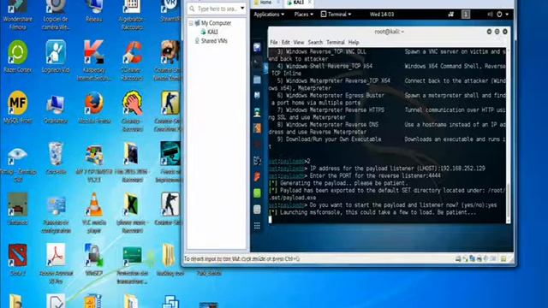548x308 pixels.
Task: Collapse the My Computer tree node
Action: click(191, 23)
